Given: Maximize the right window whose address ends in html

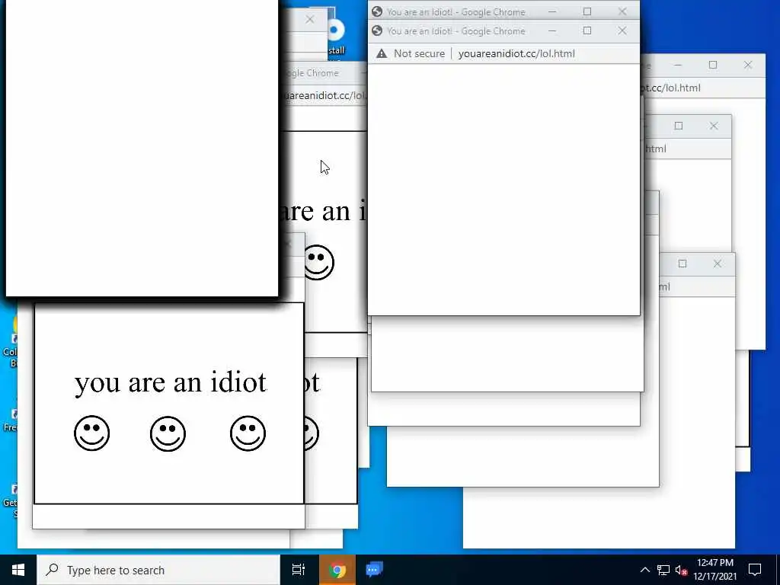Looking at the screenshot, I should [679, 126].
